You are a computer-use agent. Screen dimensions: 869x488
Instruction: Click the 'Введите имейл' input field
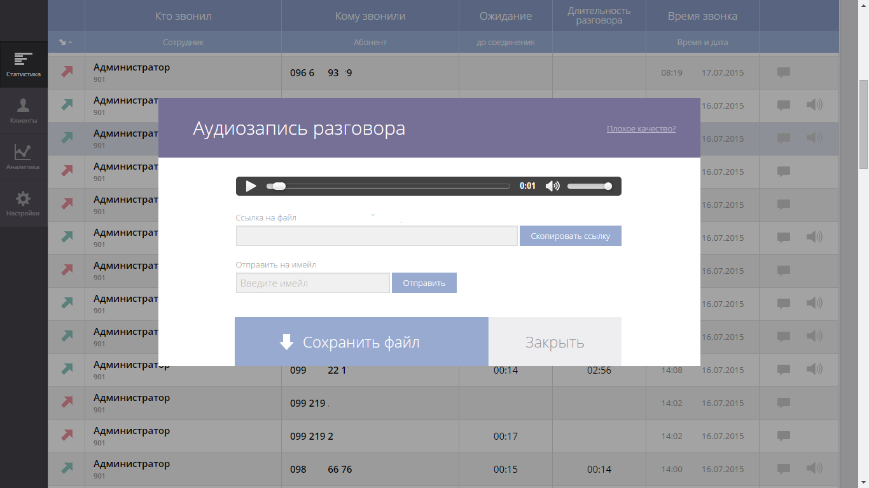[x=312, y=283]
